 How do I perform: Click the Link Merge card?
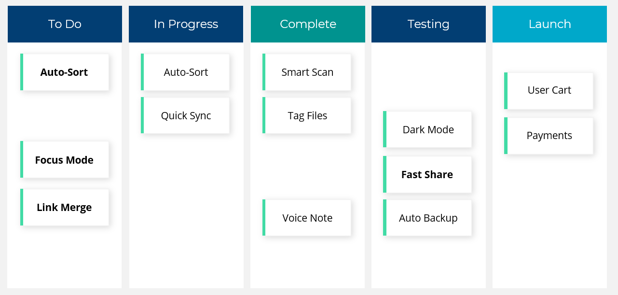65,208
